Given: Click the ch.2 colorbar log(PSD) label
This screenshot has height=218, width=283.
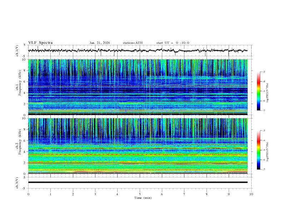Looking at the screenshot, I should click(268, 150).
